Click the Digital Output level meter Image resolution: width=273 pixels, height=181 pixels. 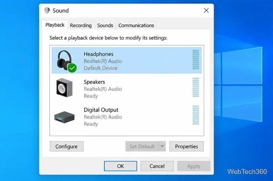196,115
